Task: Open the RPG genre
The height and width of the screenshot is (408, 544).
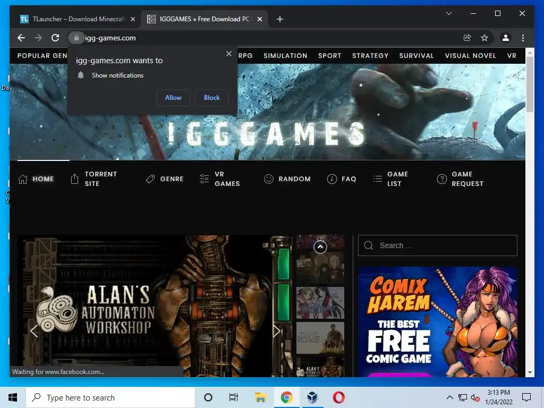Action: coord(245,55)
